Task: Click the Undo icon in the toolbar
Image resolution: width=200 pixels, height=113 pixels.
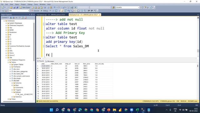Action: pyautogui.click(x=55, y=8)
